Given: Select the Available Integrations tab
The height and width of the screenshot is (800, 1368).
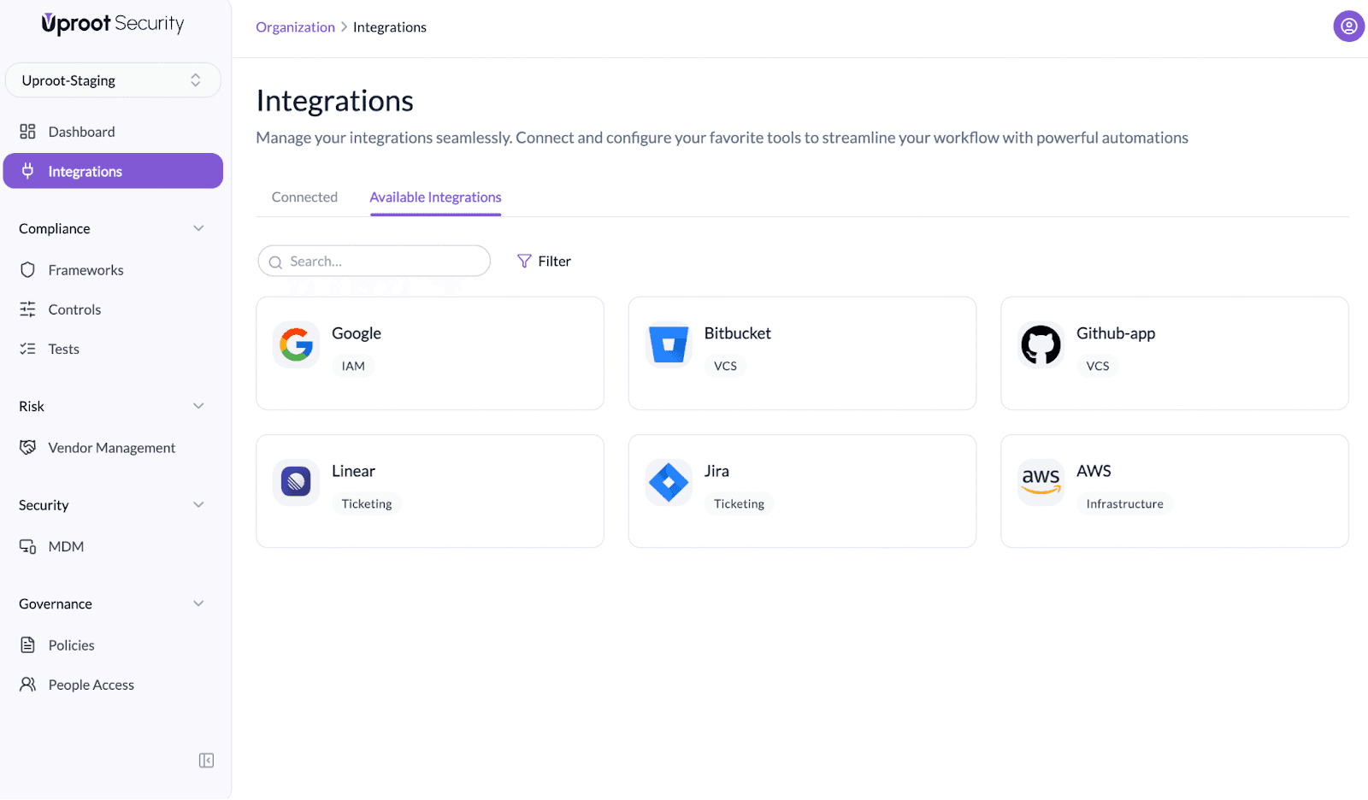Looking at the screenshot, I should point(435,197).
